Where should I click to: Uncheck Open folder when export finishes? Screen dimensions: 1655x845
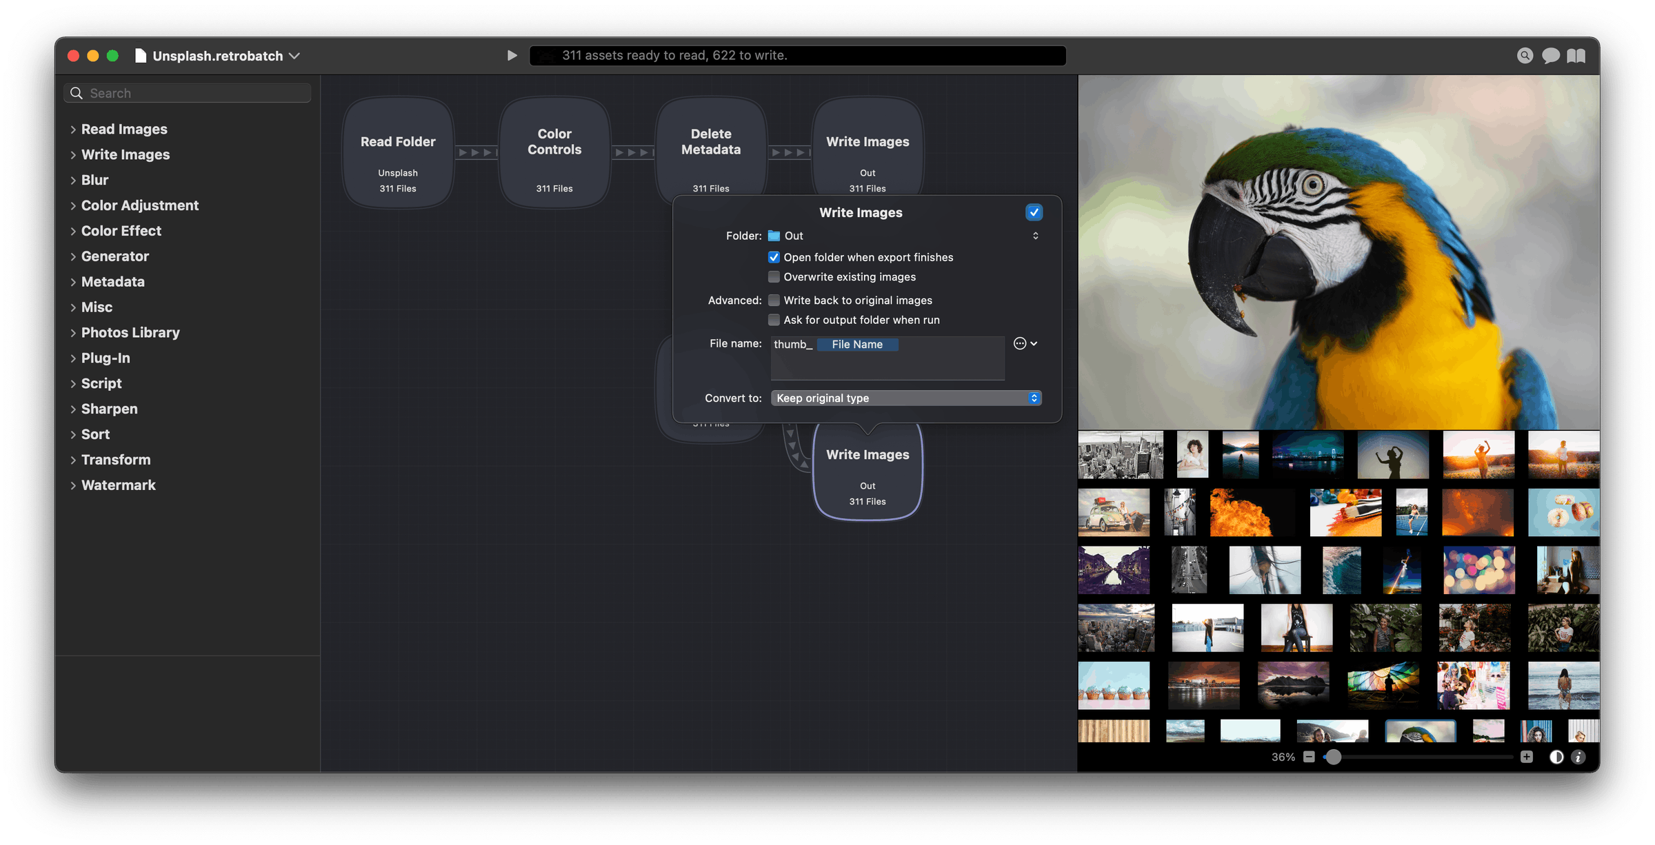pos(774,257)
